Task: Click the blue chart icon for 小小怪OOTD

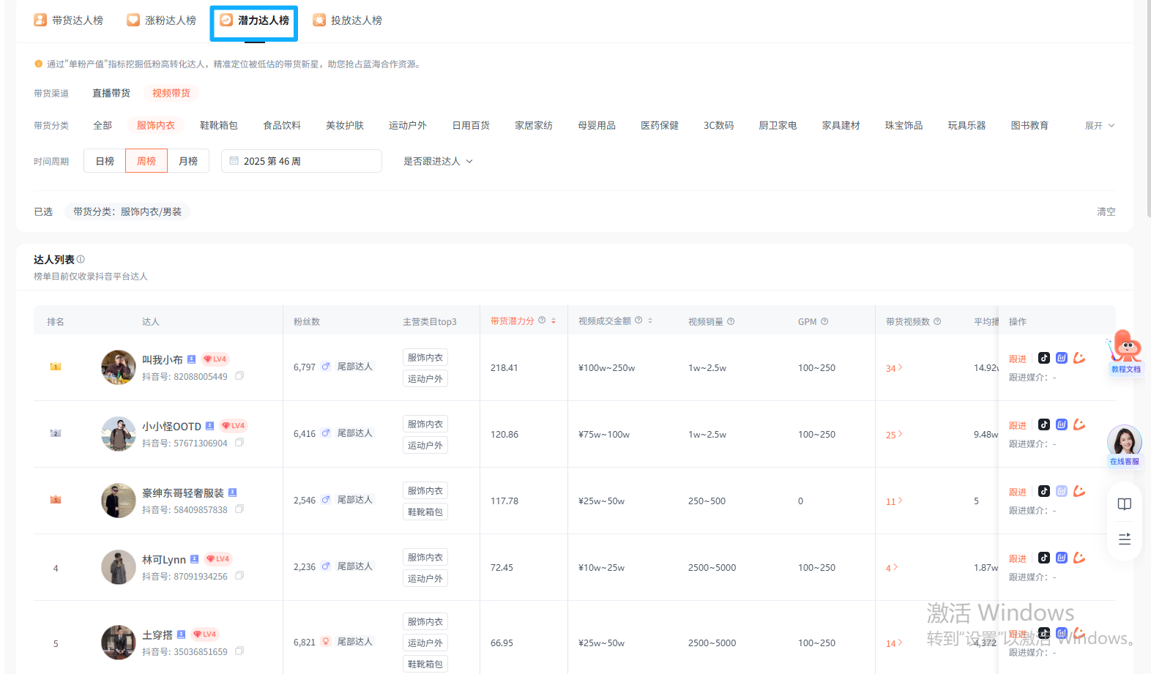Action: tap(1062, 424)
